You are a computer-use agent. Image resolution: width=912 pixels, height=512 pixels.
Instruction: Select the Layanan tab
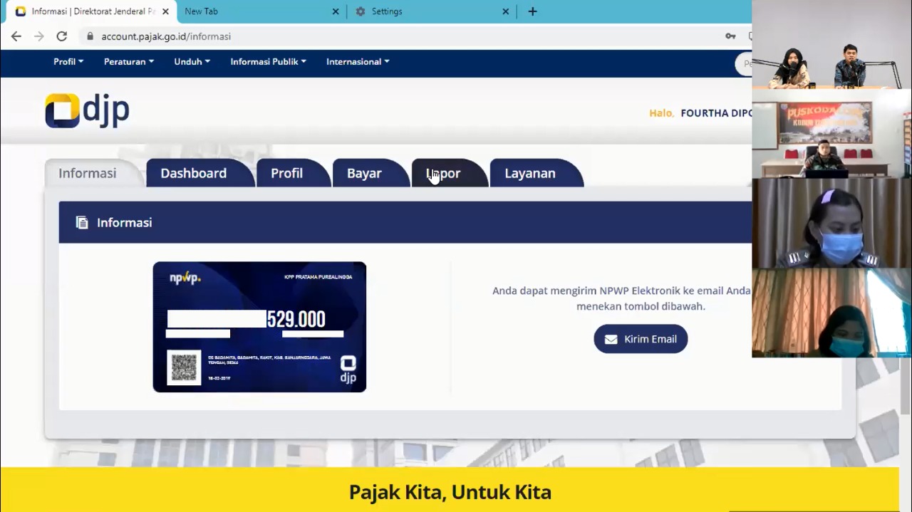[530, 173]
